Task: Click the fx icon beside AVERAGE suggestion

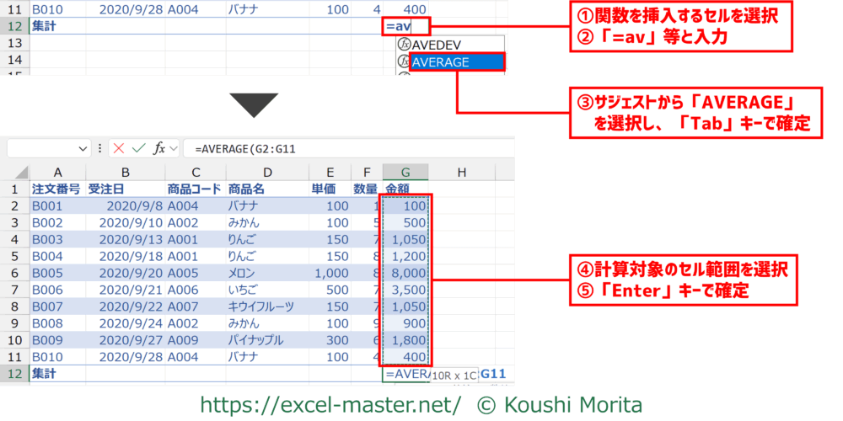Action: point(403,61)
